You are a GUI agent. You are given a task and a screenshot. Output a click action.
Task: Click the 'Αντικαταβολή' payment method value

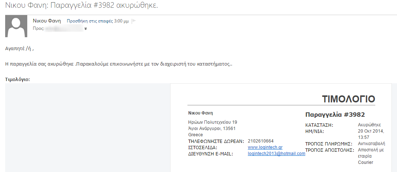(371, 144)
